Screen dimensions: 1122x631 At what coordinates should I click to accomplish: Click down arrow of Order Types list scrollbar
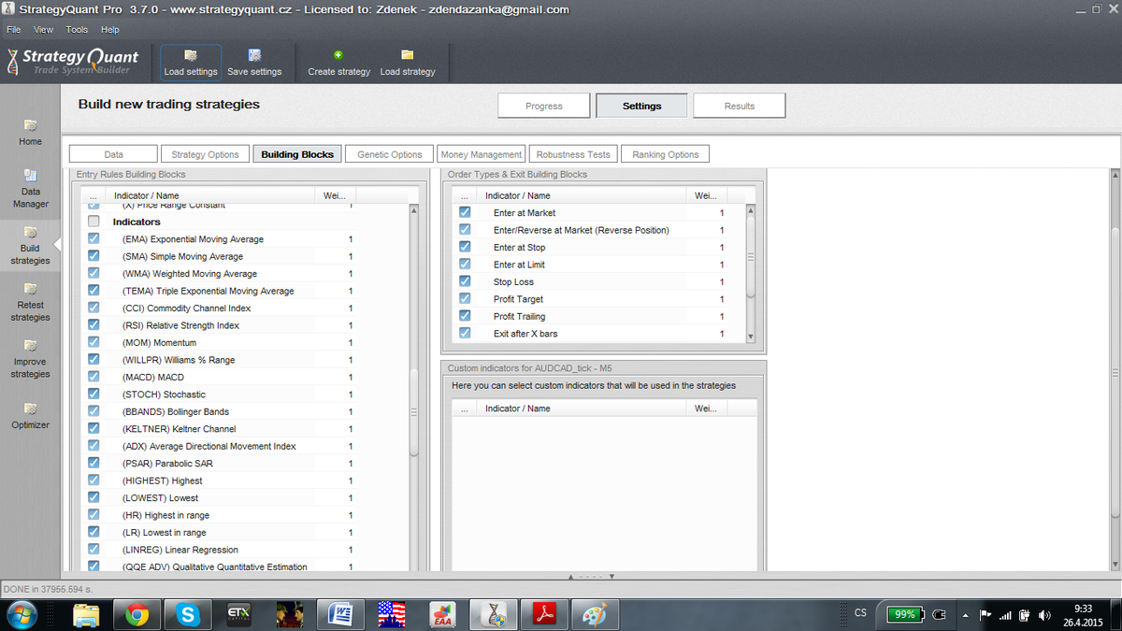coord(750,337)
